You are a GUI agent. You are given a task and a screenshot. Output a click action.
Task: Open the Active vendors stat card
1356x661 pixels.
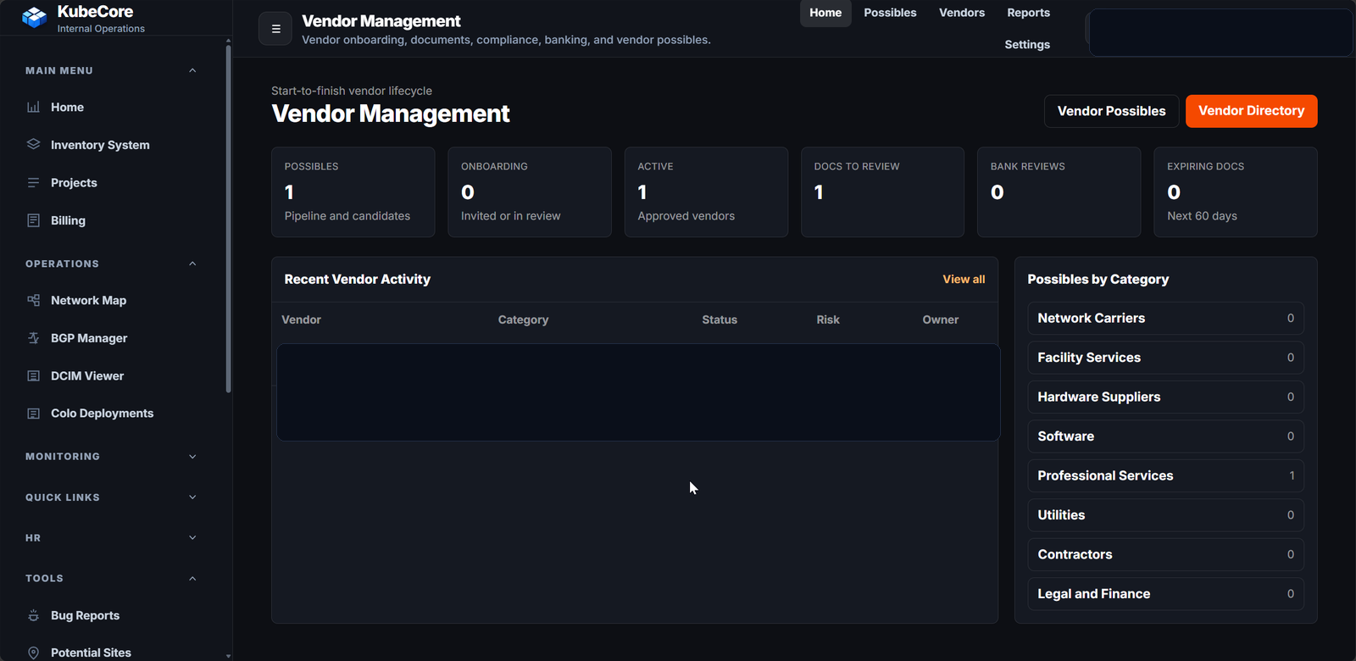pos(706,192)
